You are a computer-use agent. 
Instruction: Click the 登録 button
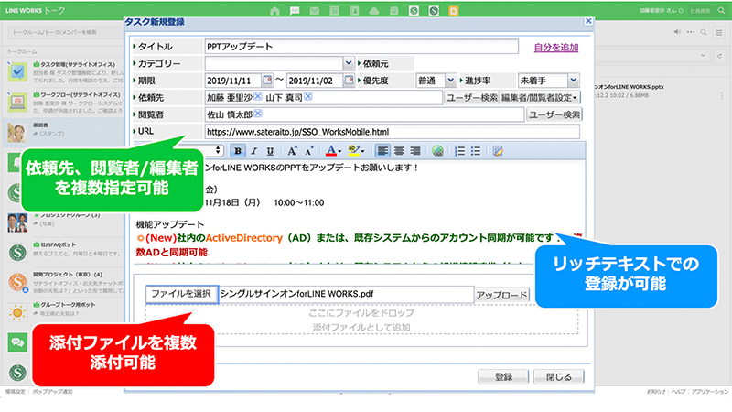point(503,376)
